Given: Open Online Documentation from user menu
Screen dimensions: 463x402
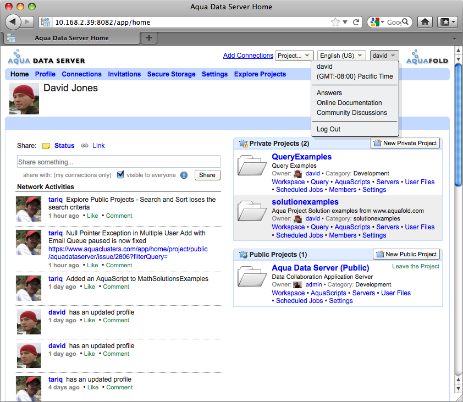Looking at the screenshot, I should (x=349, y=103).
